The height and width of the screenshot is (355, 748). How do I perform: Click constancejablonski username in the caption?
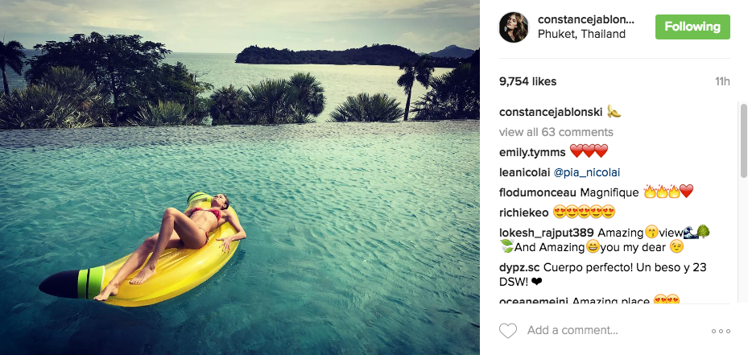(551, 112)
